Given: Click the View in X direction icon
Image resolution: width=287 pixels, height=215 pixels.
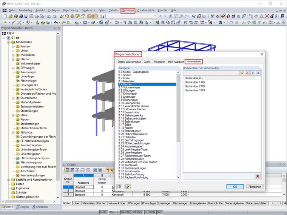Looking at the screenshot, I should [x=185, y=23].
